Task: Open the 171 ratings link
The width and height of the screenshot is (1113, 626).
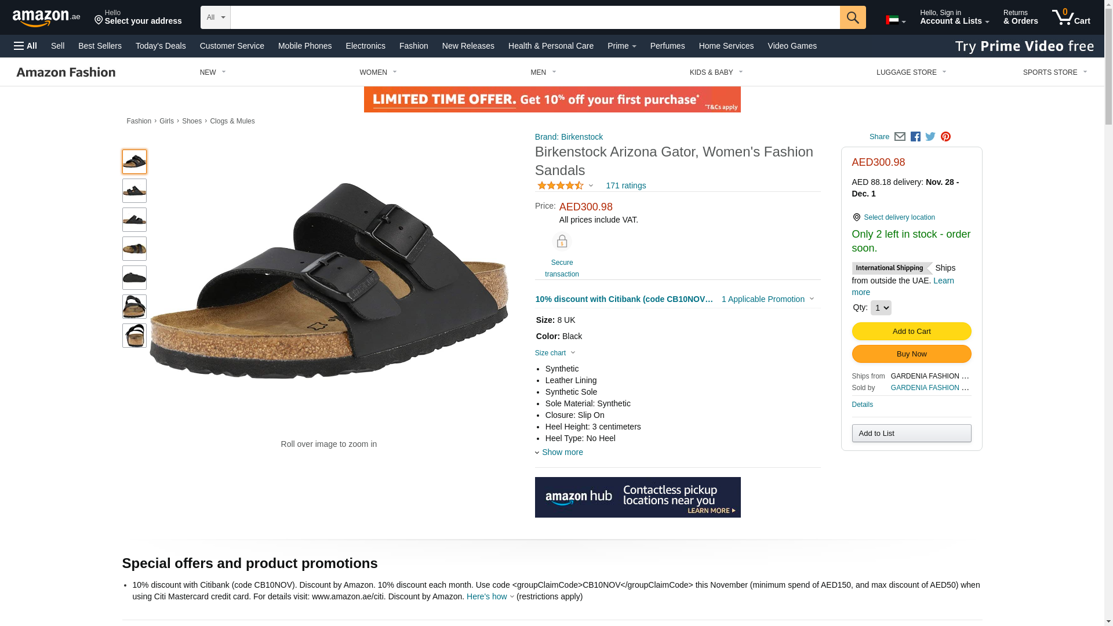Action: point(625,185)
